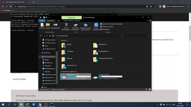Open Средства работы с дисками tab
Image resolution: width=191 pixels, height=107 pixels.
click(x=72, y=21)
